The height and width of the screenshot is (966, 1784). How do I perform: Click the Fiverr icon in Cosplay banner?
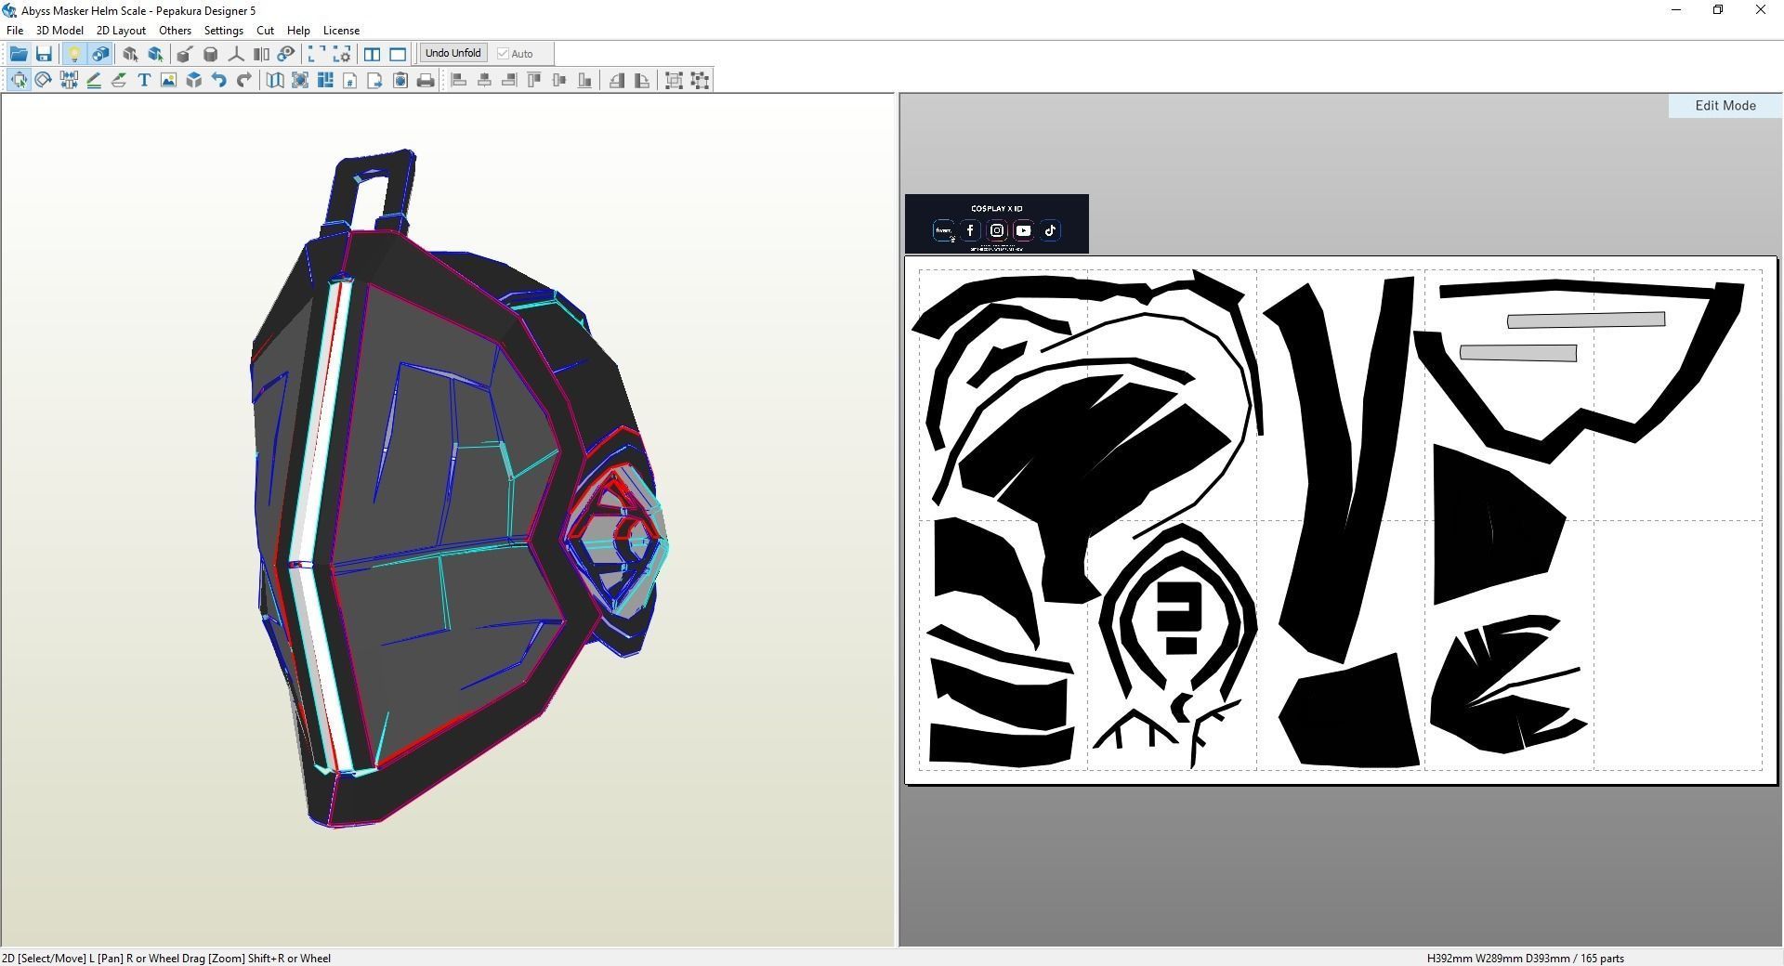pos(943,230)
